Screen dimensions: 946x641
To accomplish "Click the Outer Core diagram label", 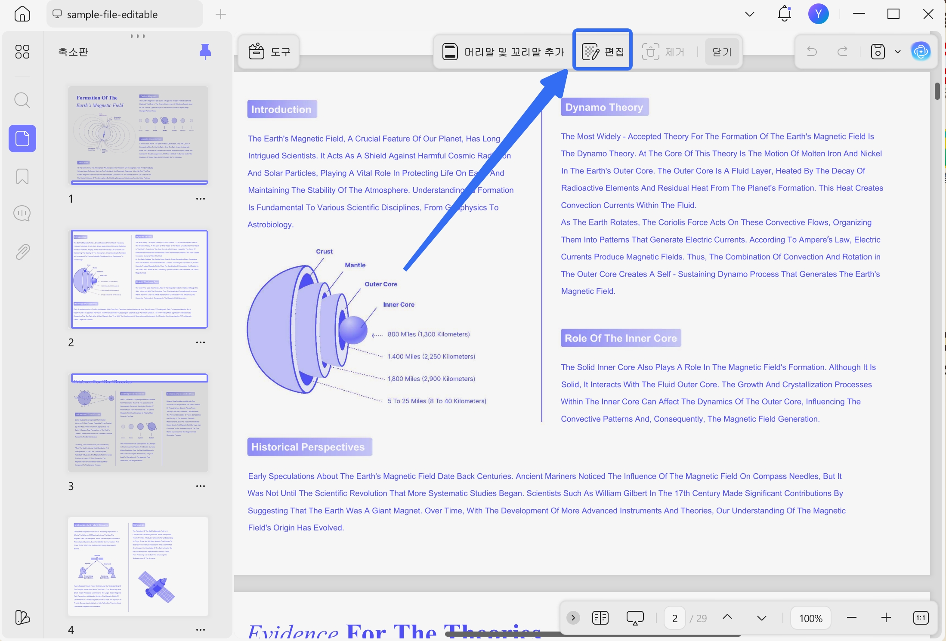I will (381, 284).
